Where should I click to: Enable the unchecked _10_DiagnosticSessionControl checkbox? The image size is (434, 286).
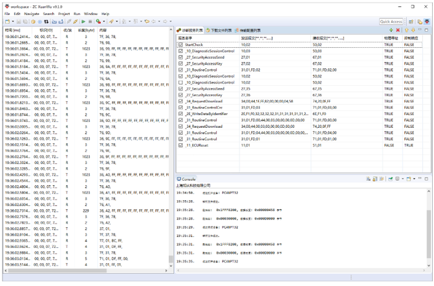180,83
